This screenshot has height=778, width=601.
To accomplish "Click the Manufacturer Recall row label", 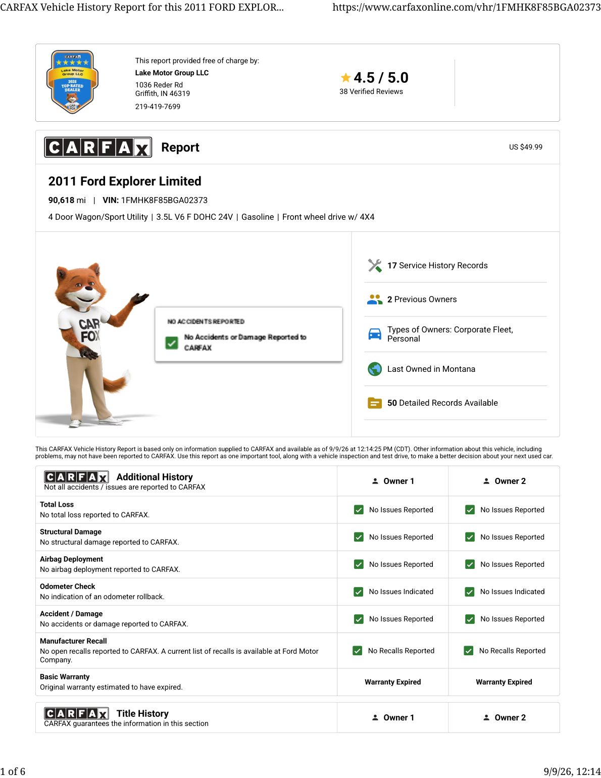I will pos(73,641).
